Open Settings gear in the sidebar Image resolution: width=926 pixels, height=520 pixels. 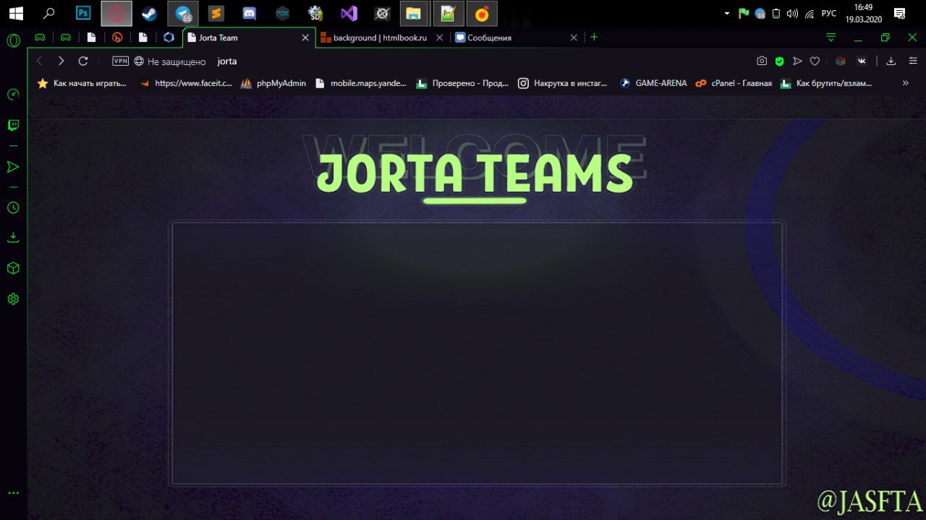(13, 299)
